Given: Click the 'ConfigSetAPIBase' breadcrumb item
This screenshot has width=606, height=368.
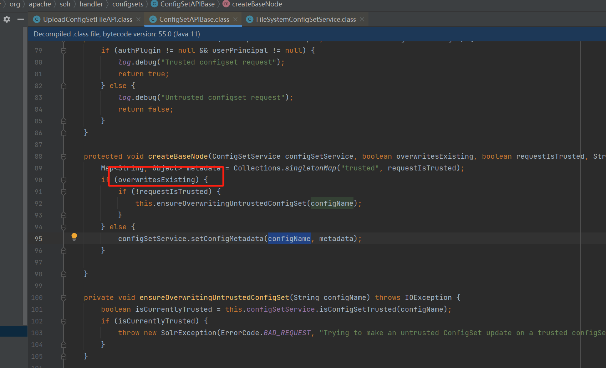Looking at the screenshot, I should [188, 4].
